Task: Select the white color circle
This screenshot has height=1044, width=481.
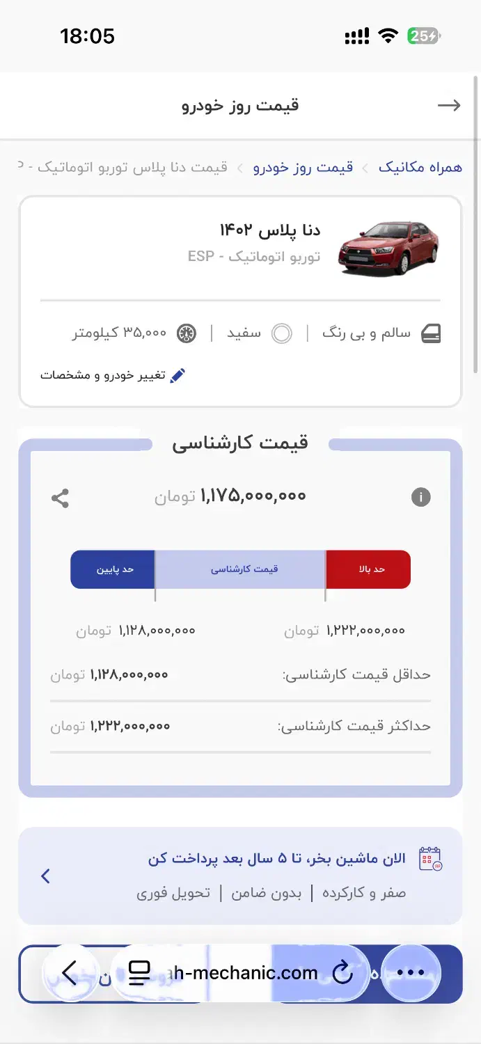Action: click(282, 333)
